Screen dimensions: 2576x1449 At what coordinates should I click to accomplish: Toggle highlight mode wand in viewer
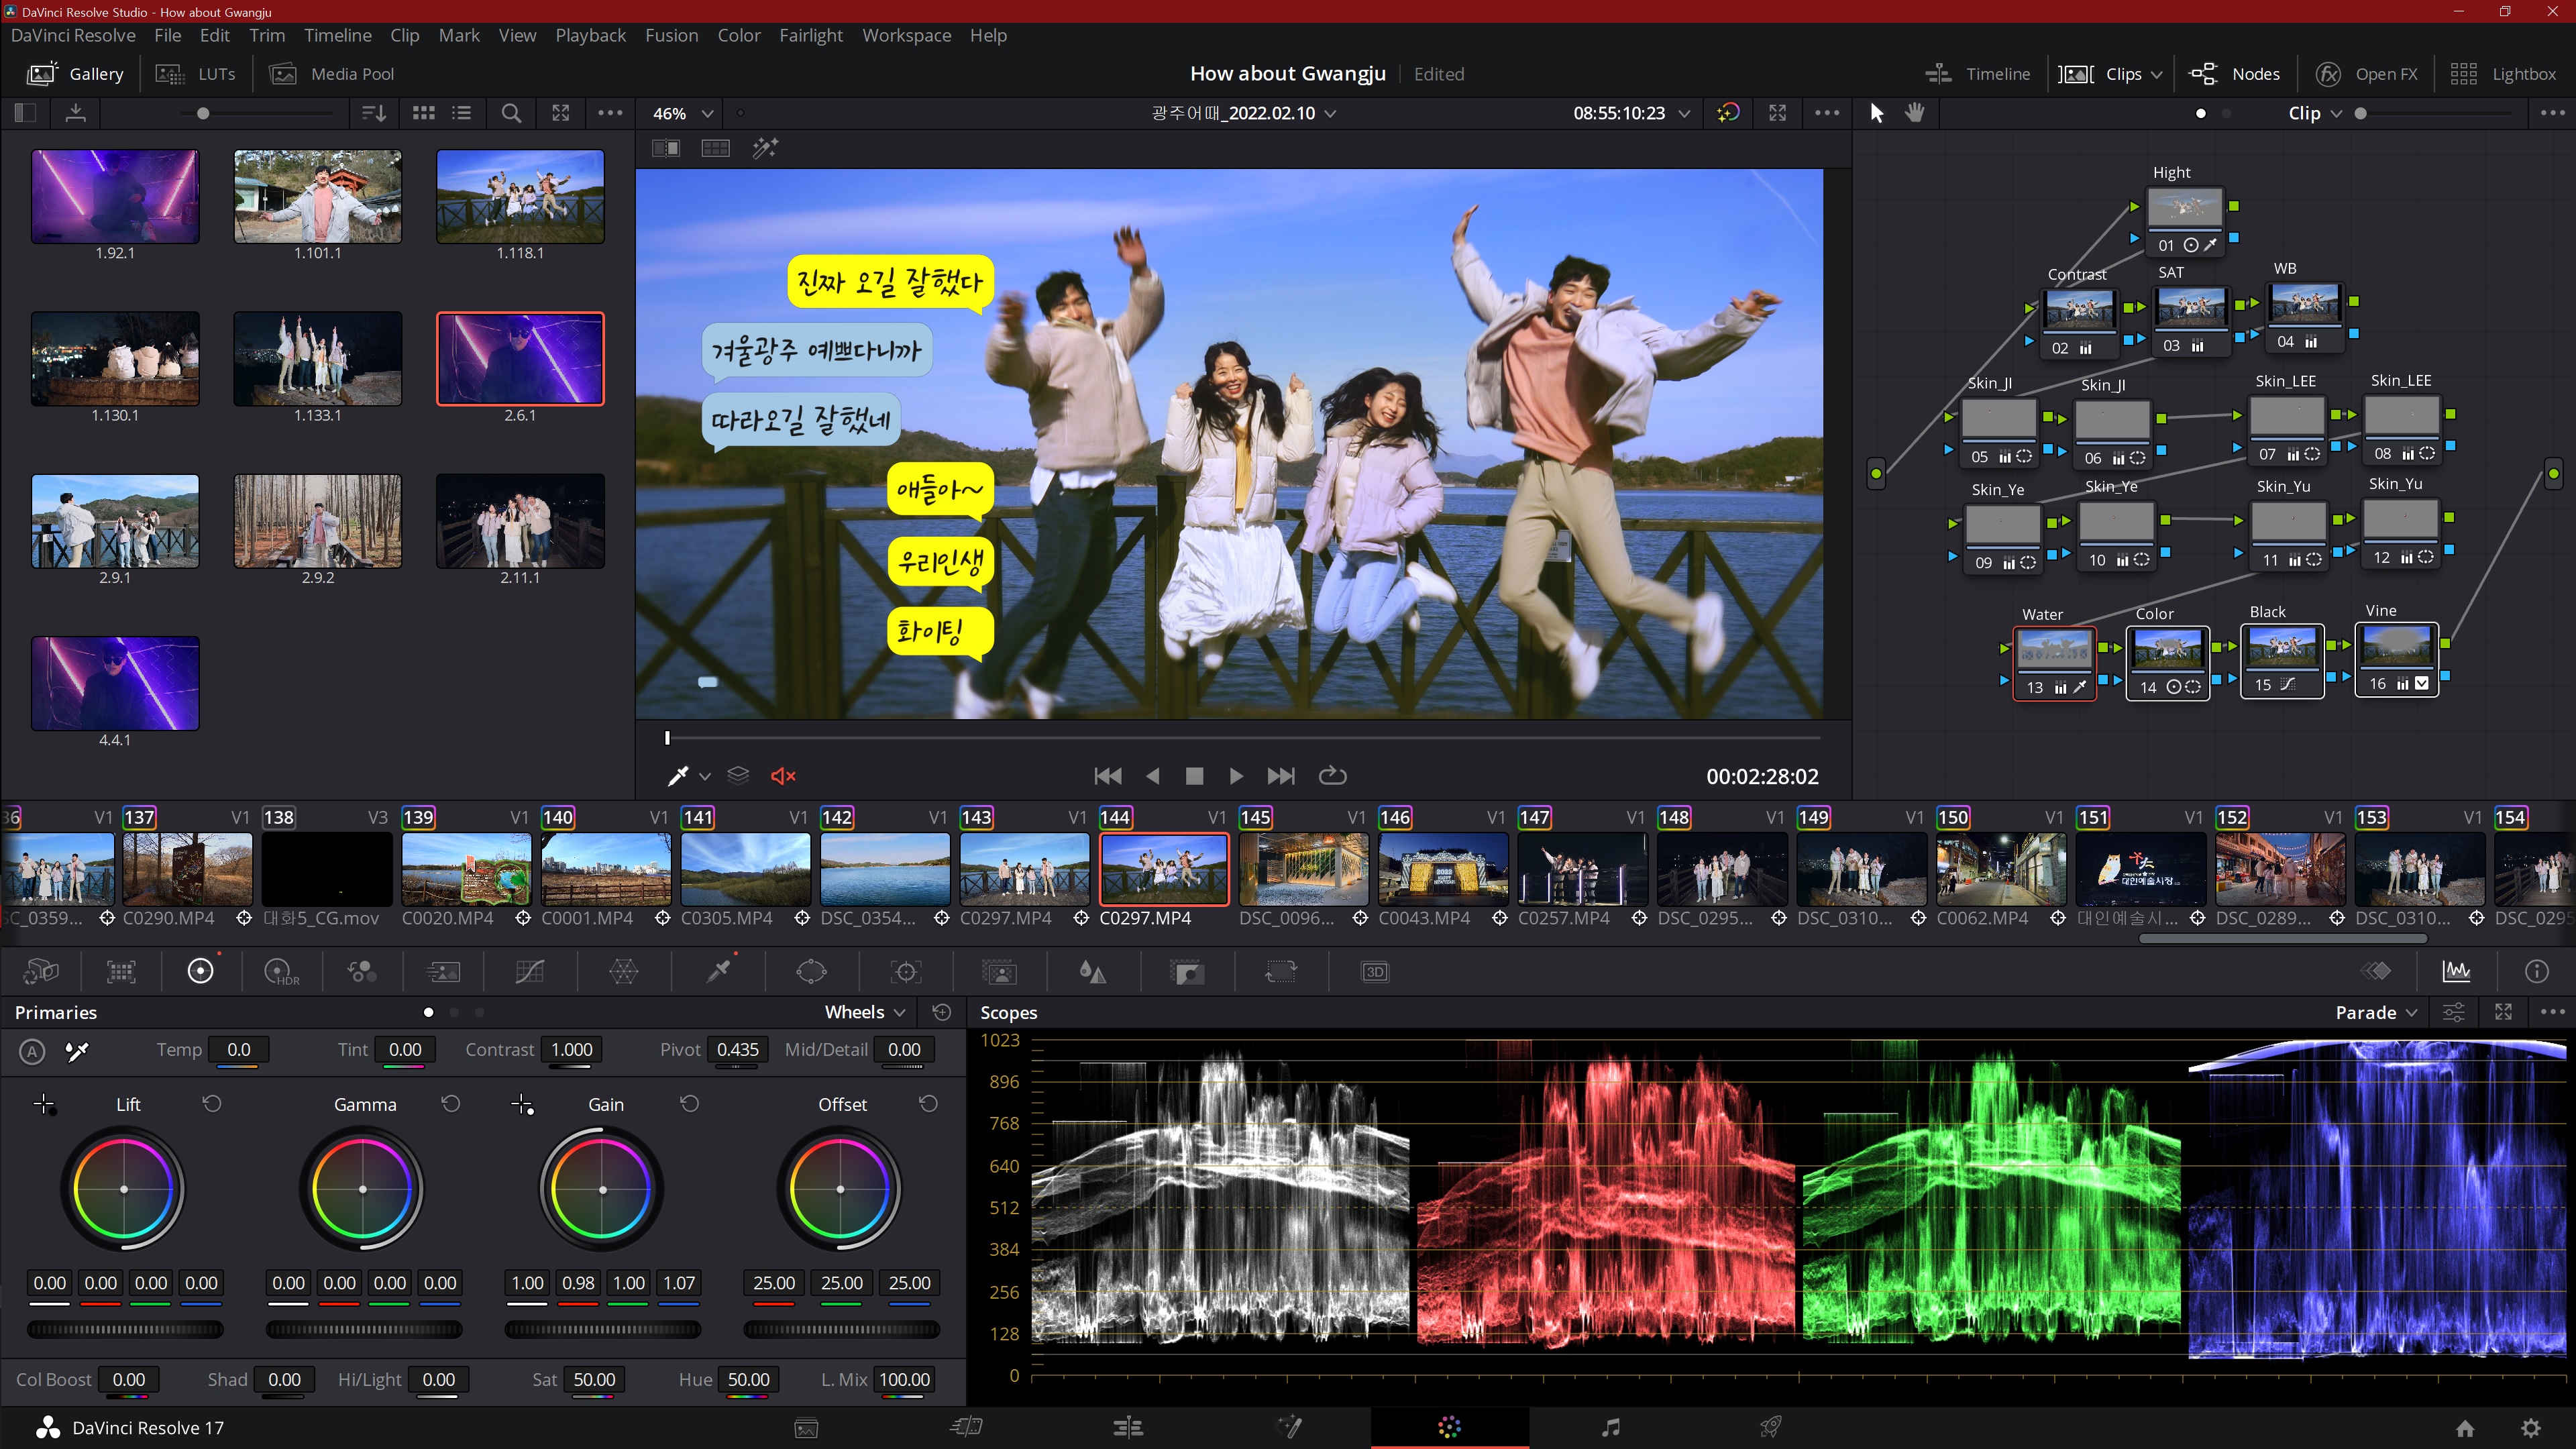pyautogui.click(x=765, y=148)
